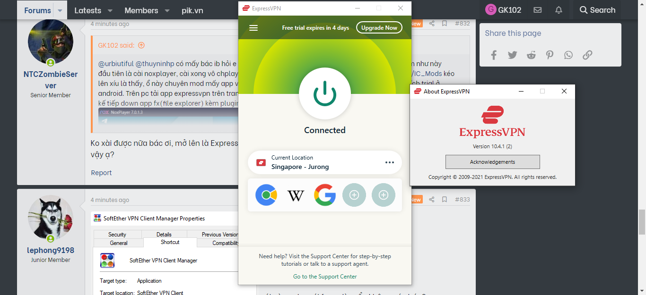Click the 4 minutes ago timestamp on post #833
This screenshot has width=646, height=295.
(110, 200)
